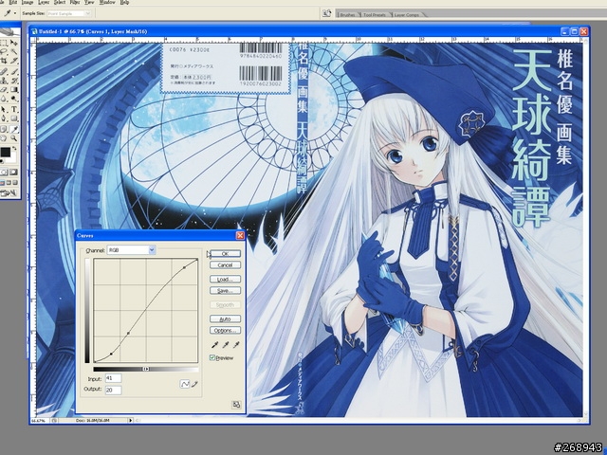Select the Brush tool

coord(14,72)
